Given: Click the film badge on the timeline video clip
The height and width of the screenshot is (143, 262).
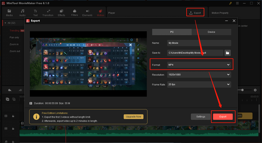Looking at the screenshot, I should 22,123.
